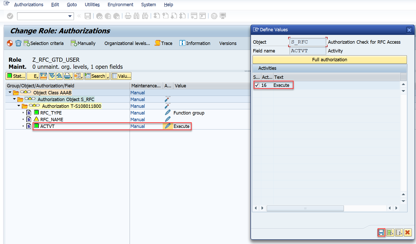
Task: Click the Organizational levels... button
Action: (127, 43)
